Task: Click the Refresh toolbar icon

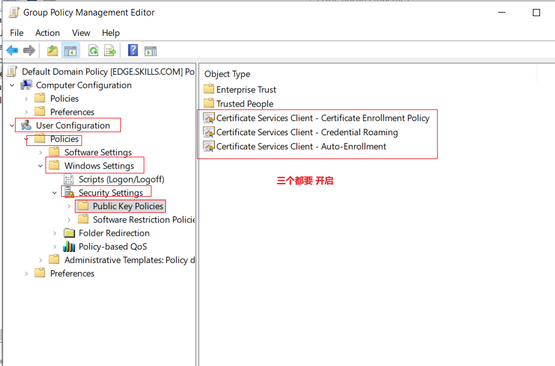Action: 93,51
